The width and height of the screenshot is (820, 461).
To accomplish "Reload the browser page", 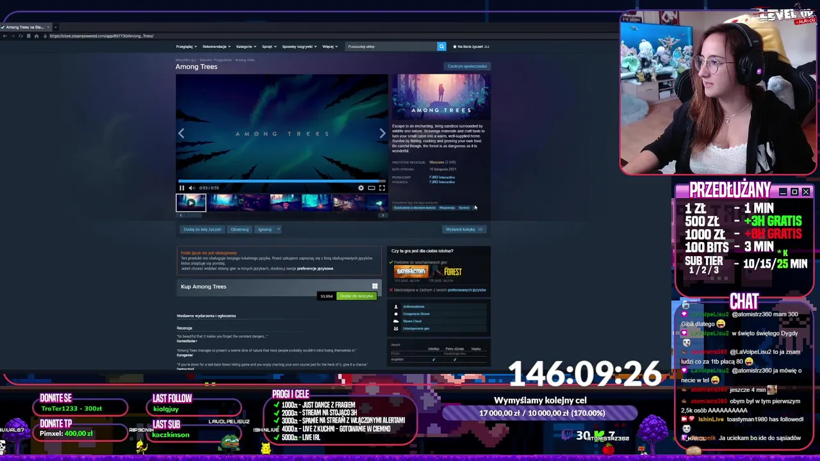I will pos(20,36).
